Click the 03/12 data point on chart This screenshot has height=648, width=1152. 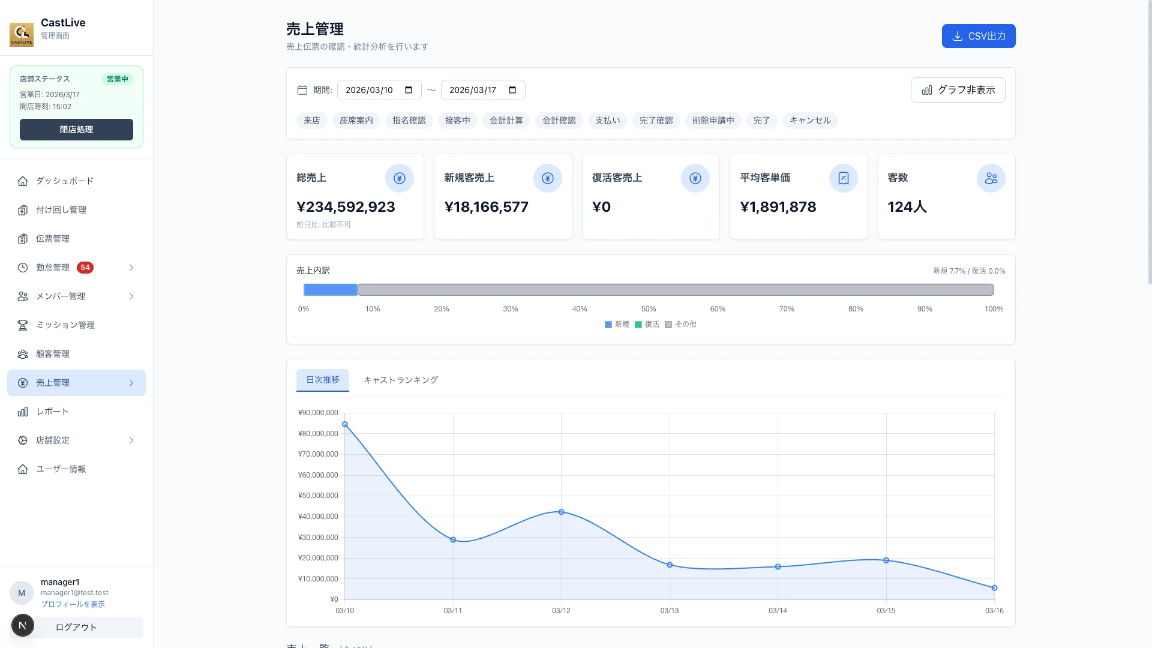[561, 512]
